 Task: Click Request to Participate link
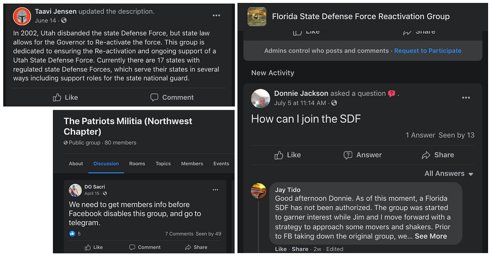point(428,51)
